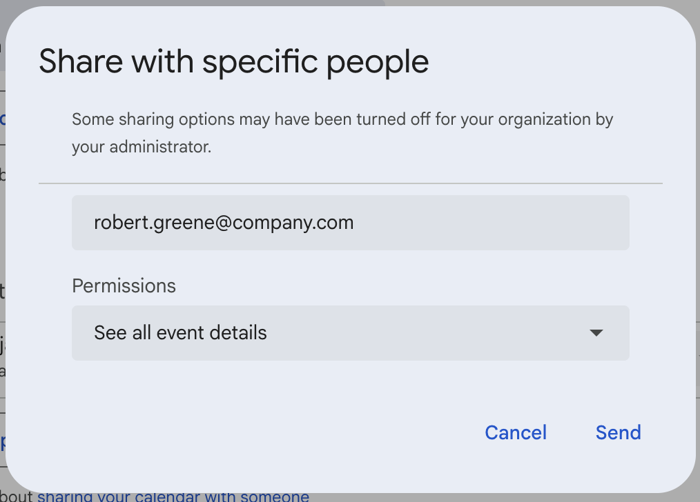Screen dimensions: 700x502
Task: Click the Permissions label
Action: [x=124, y=285]
